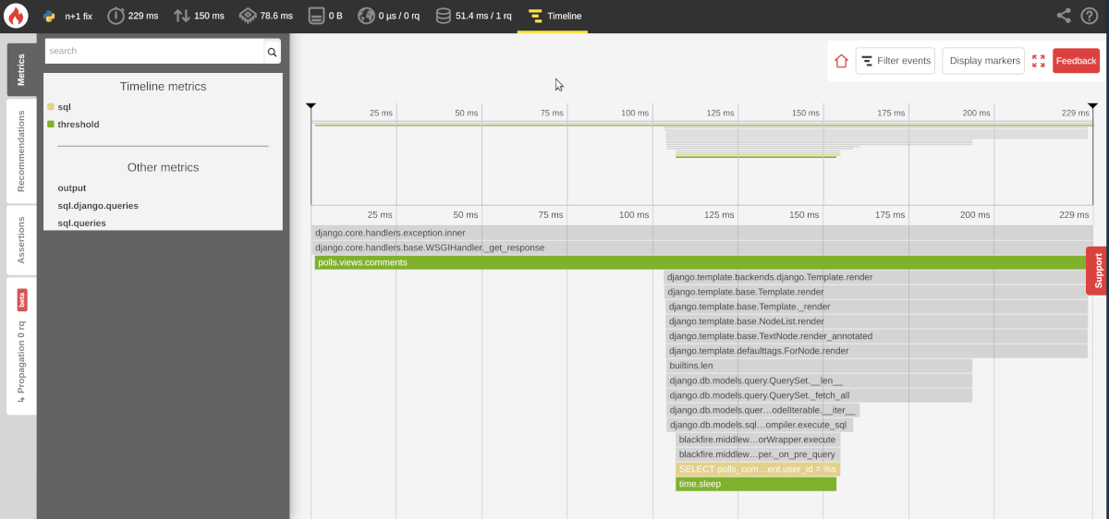Select django.core.handlers.exception.inner span
This screenshot has width=1109, height=519.
click(x=701, y=233)
